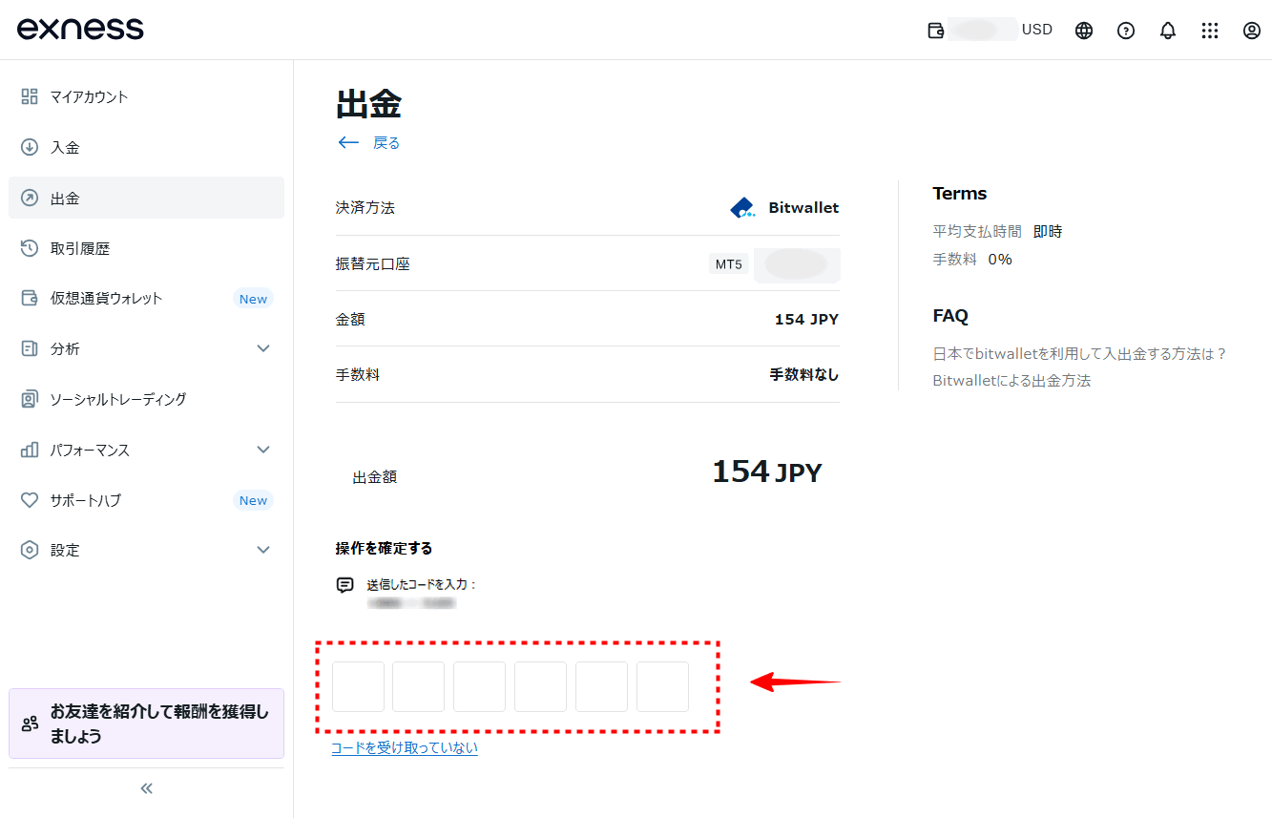Click the third code digit box
1272x818 pixels.
pyautogui.click(x=480, y=687)
